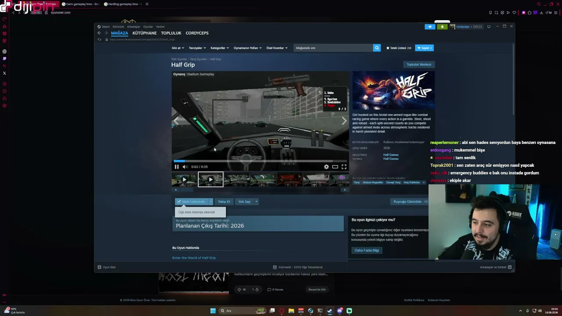Select the red-tinted screenshot thumbnail
The image size is (562, 316).
click(289, 180)
